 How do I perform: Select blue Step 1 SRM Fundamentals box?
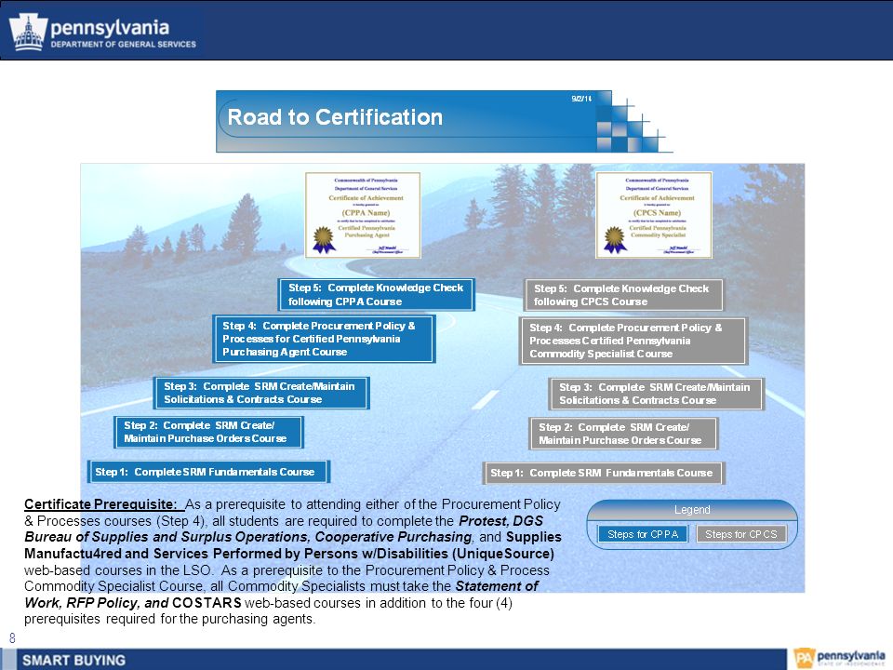(x=208, y=472)
